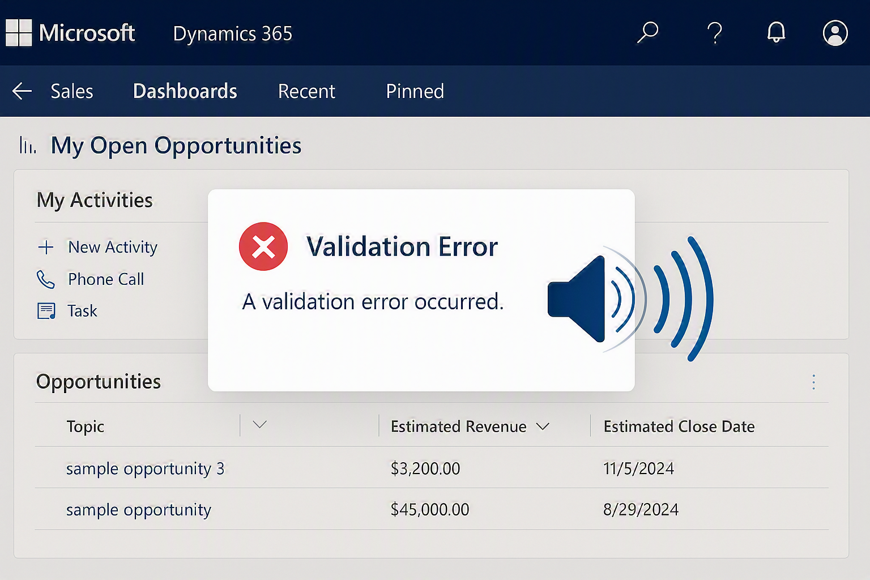Image resolution: width=870 pixels, height=580 pixels.
Task: Open the Recent menu
Action: [x=306, y=91]
